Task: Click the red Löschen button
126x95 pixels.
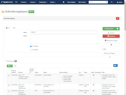Action: click(111, 36)
